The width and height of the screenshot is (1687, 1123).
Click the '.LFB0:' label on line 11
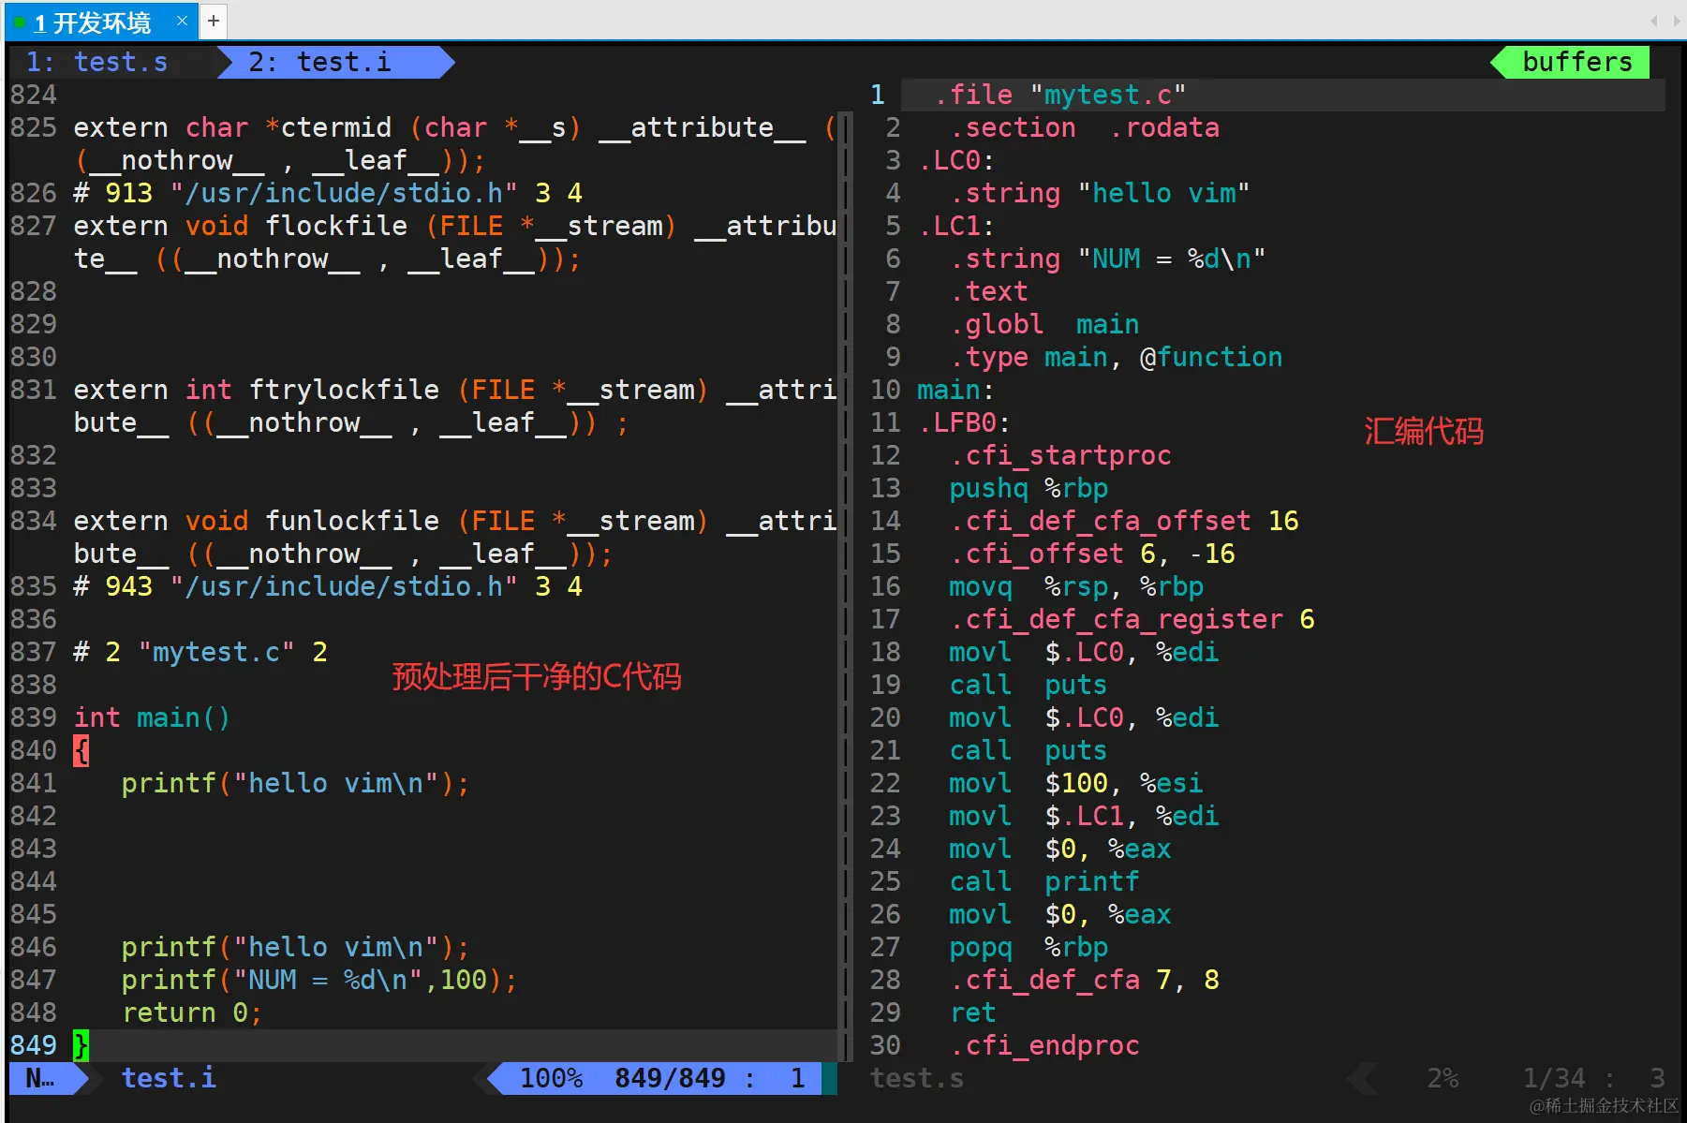tap(965, 422)
